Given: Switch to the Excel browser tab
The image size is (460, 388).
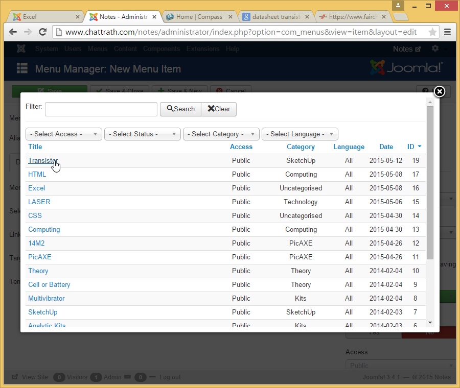Looking at the screenshot, I should (x=45, y=17).
